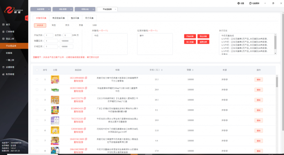Click the 加入收藏 button

click(190, 42)
